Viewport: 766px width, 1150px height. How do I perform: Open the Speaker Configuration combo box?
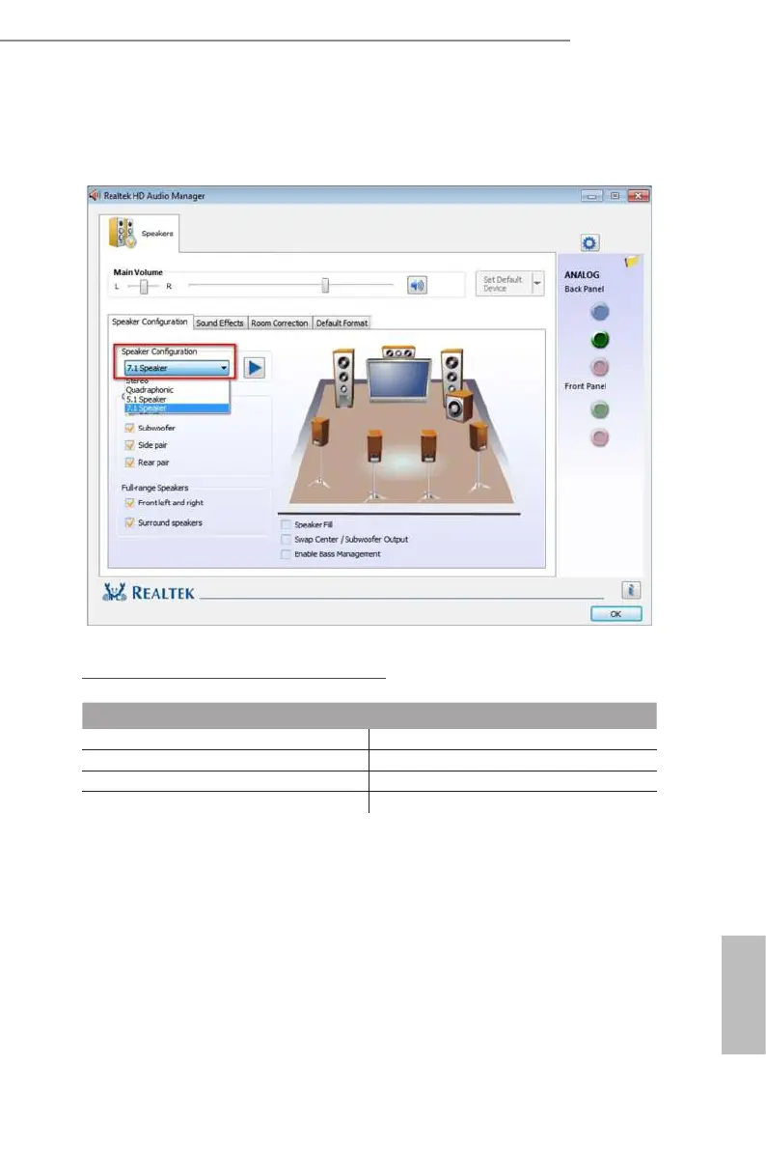pyautogui.click(x=177, y=368)
